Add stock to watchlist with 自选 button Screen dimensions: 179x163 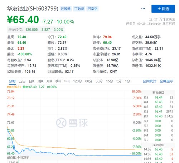(163, 9)
